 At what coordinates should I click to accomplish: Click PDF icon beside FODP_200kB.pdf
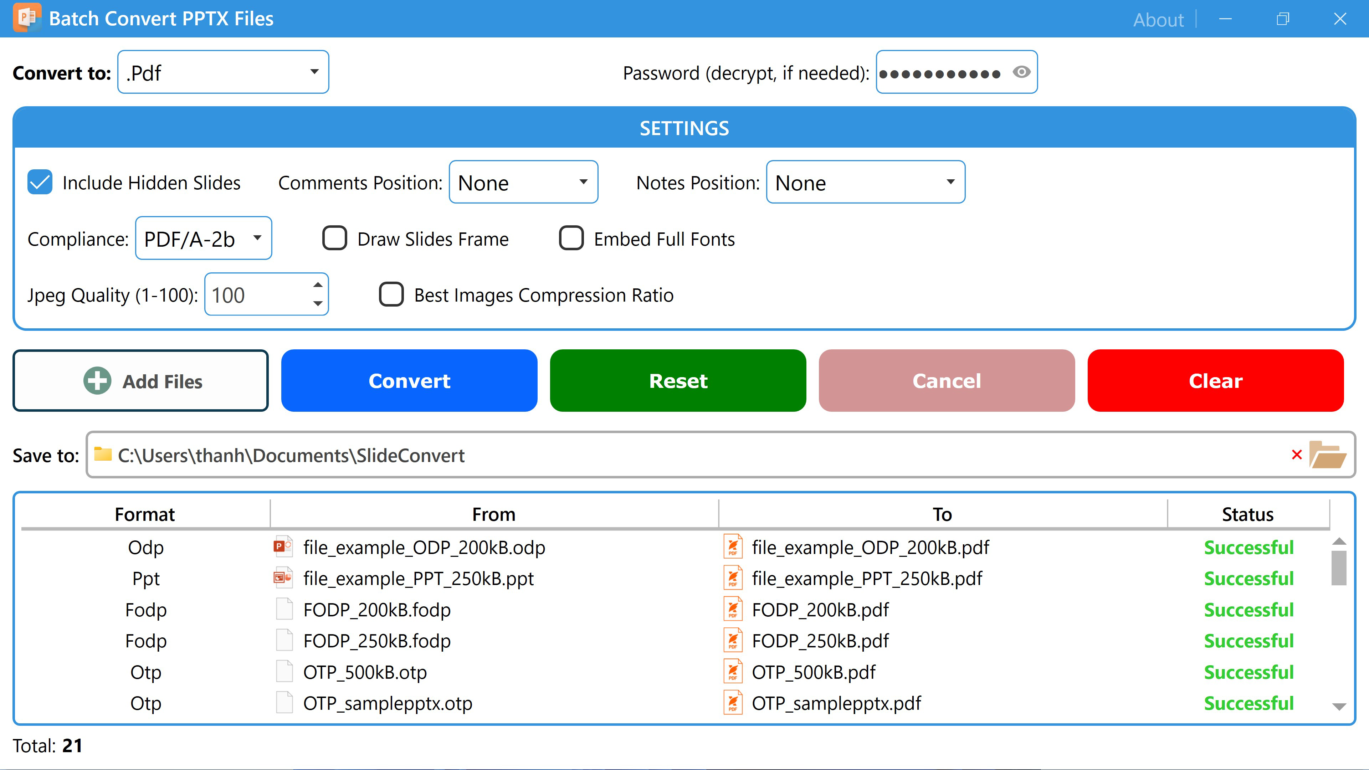click(x=733, y=609)
